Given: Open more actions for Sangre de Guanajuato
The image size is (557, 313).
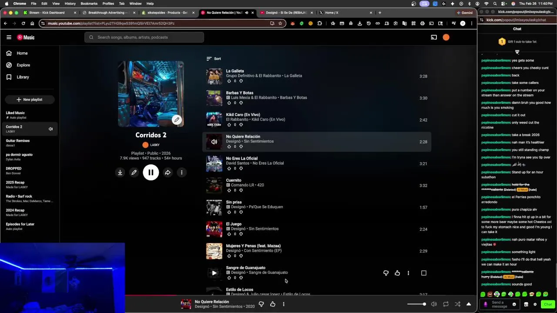Looking at the screenshot, I should 408,273.
